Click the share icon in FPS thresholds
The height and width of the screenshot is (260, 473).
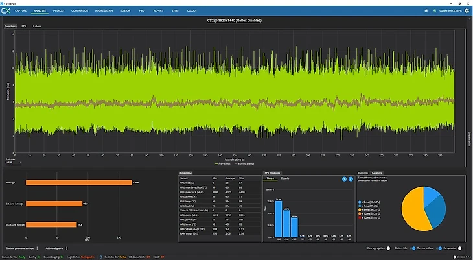click(x=350, y=178)
